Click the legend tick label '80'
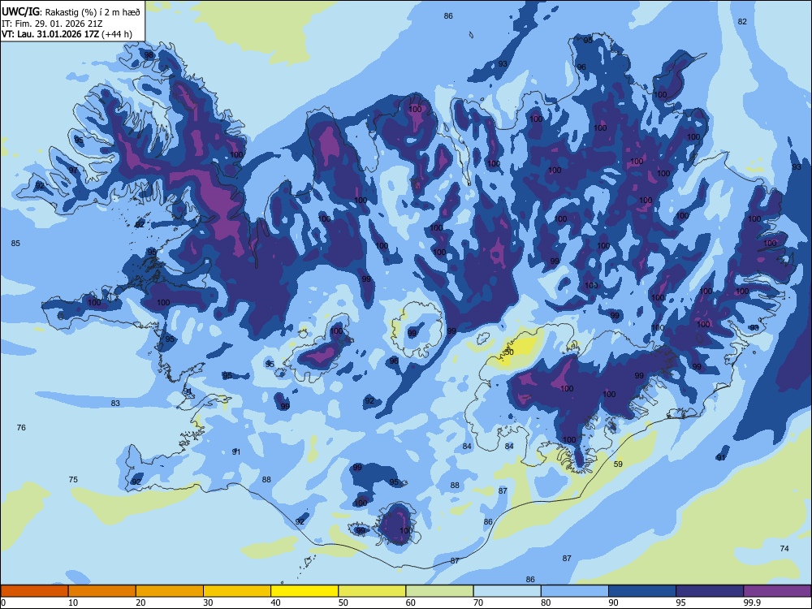The width and height of the screenshot is (812, 609). coord(546,603)
